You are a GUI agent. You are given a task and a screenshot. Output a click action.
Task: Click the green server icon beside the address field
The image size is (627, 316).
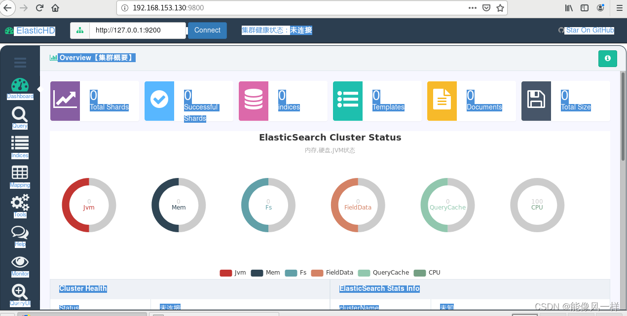tap(79, 30)
